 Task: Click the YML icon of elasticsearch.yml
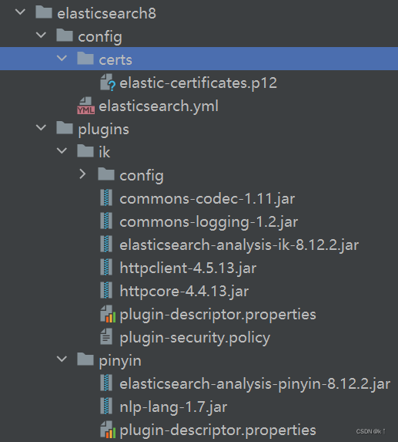point(85,106)
